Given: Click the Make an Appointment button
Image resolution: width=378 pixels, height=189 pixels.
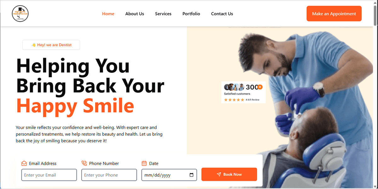Looking at the screenshot, I should (334, 14).
